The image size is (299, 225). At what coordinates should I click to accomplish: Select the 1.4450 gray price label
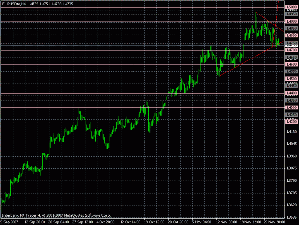[291, 86]
